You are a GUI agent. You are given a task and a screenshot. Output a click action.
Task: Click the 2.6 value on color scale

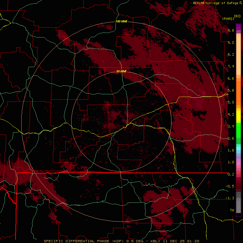(x=231, y=139)
